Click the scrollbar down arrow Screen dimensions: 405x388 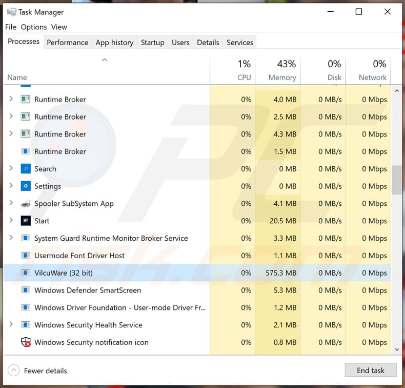coord(397,350)
